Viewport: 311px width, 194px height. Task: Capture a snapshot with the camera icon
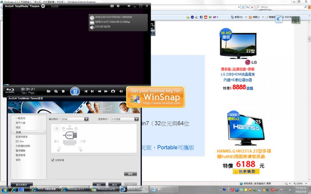113,91
